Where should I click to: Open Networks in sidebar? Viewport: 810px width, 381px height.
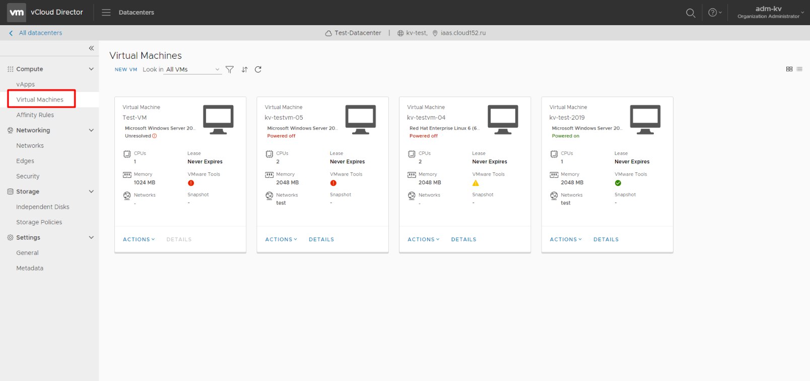pyautogui.click(x=30, y=146)
